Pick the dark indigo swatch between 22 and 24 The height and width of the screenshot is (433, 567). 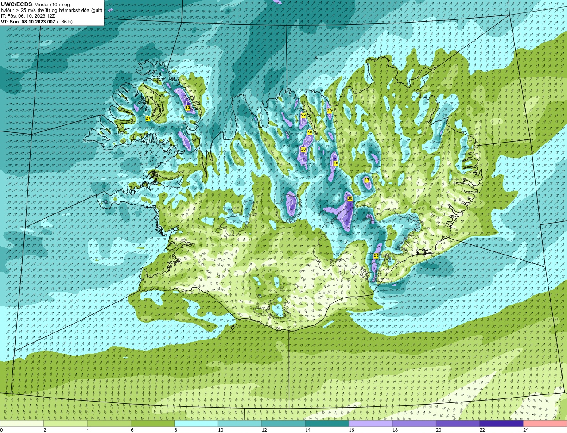[501, 424]
